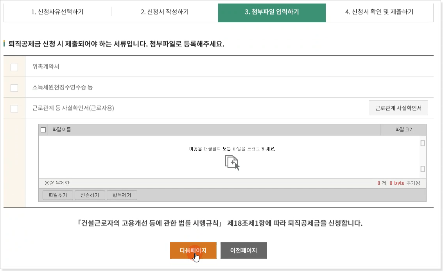Open the 4. 신청서 확인 및 제출하기 tab
443x271 pixels.
coord(380,12)
